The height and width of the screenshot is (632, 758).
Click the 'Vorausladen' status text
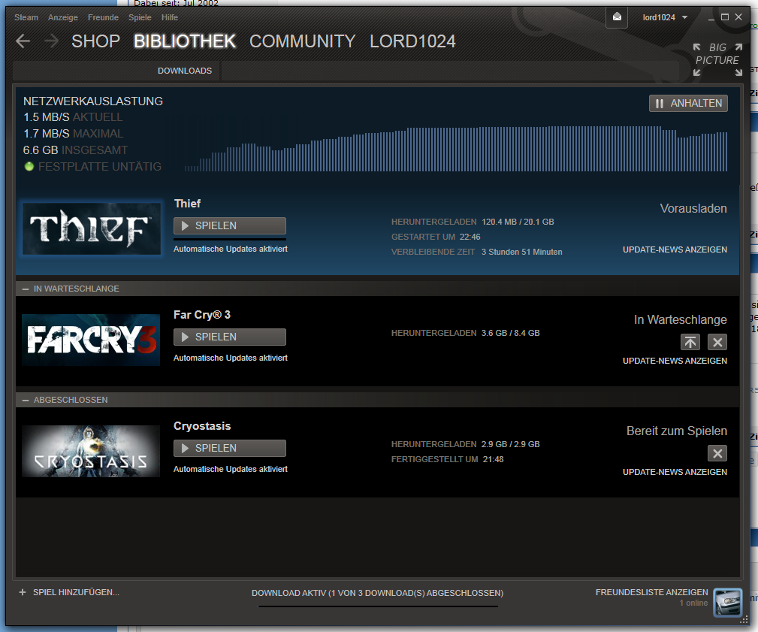[x=693, y=208]
